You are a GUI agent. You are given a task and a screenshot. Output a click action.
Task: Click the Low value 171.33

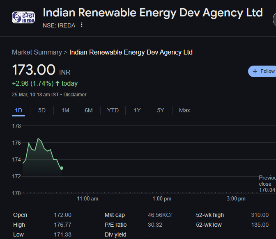pos(62,234)
